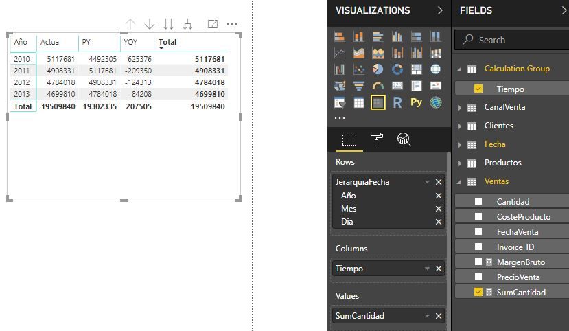
Task: Select the Scatter chart visual
Action: click(x=359, y=69)
